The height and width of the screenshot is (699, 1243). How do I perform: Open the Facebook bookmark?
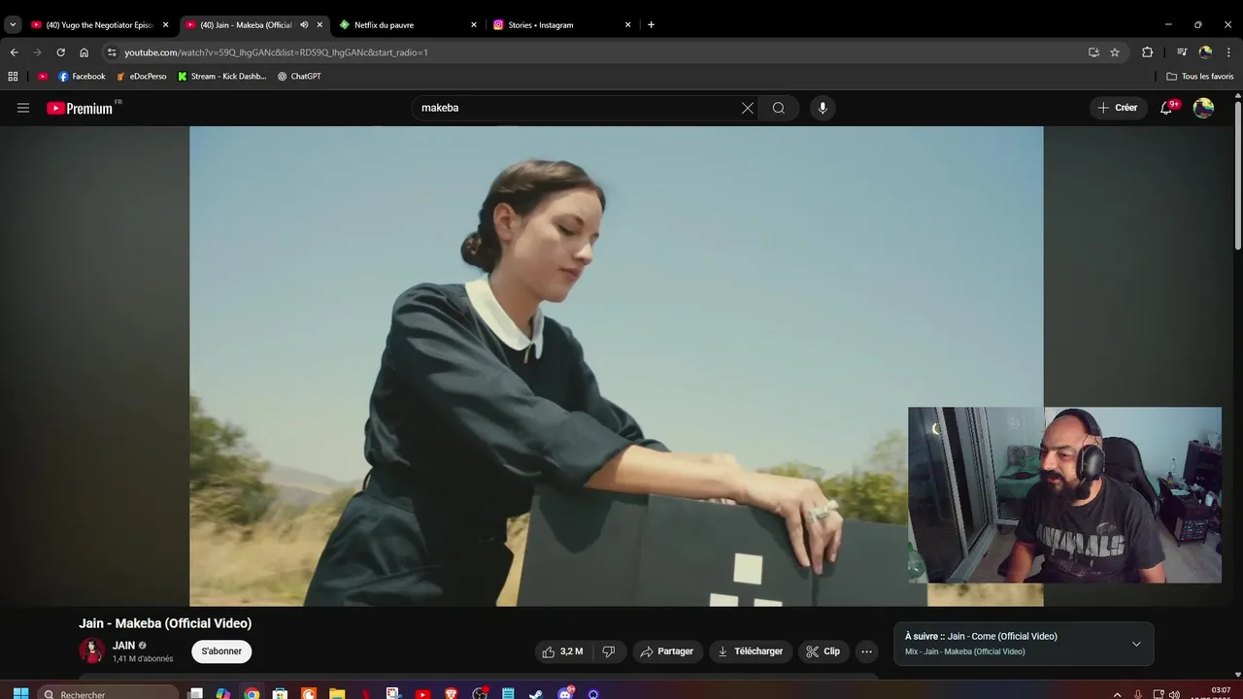82,76
